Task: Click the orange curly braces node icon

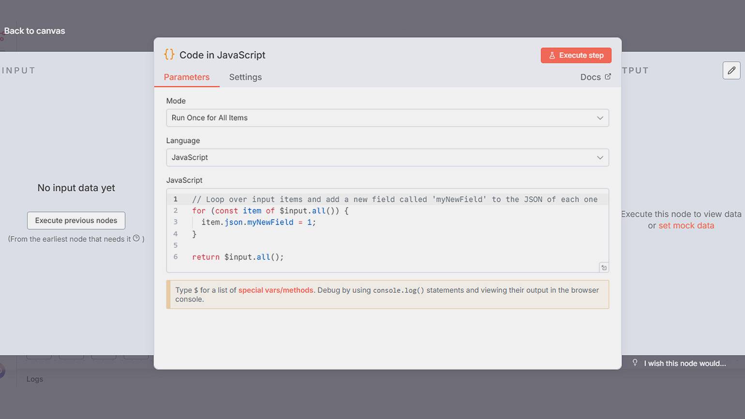Action: 169,55
